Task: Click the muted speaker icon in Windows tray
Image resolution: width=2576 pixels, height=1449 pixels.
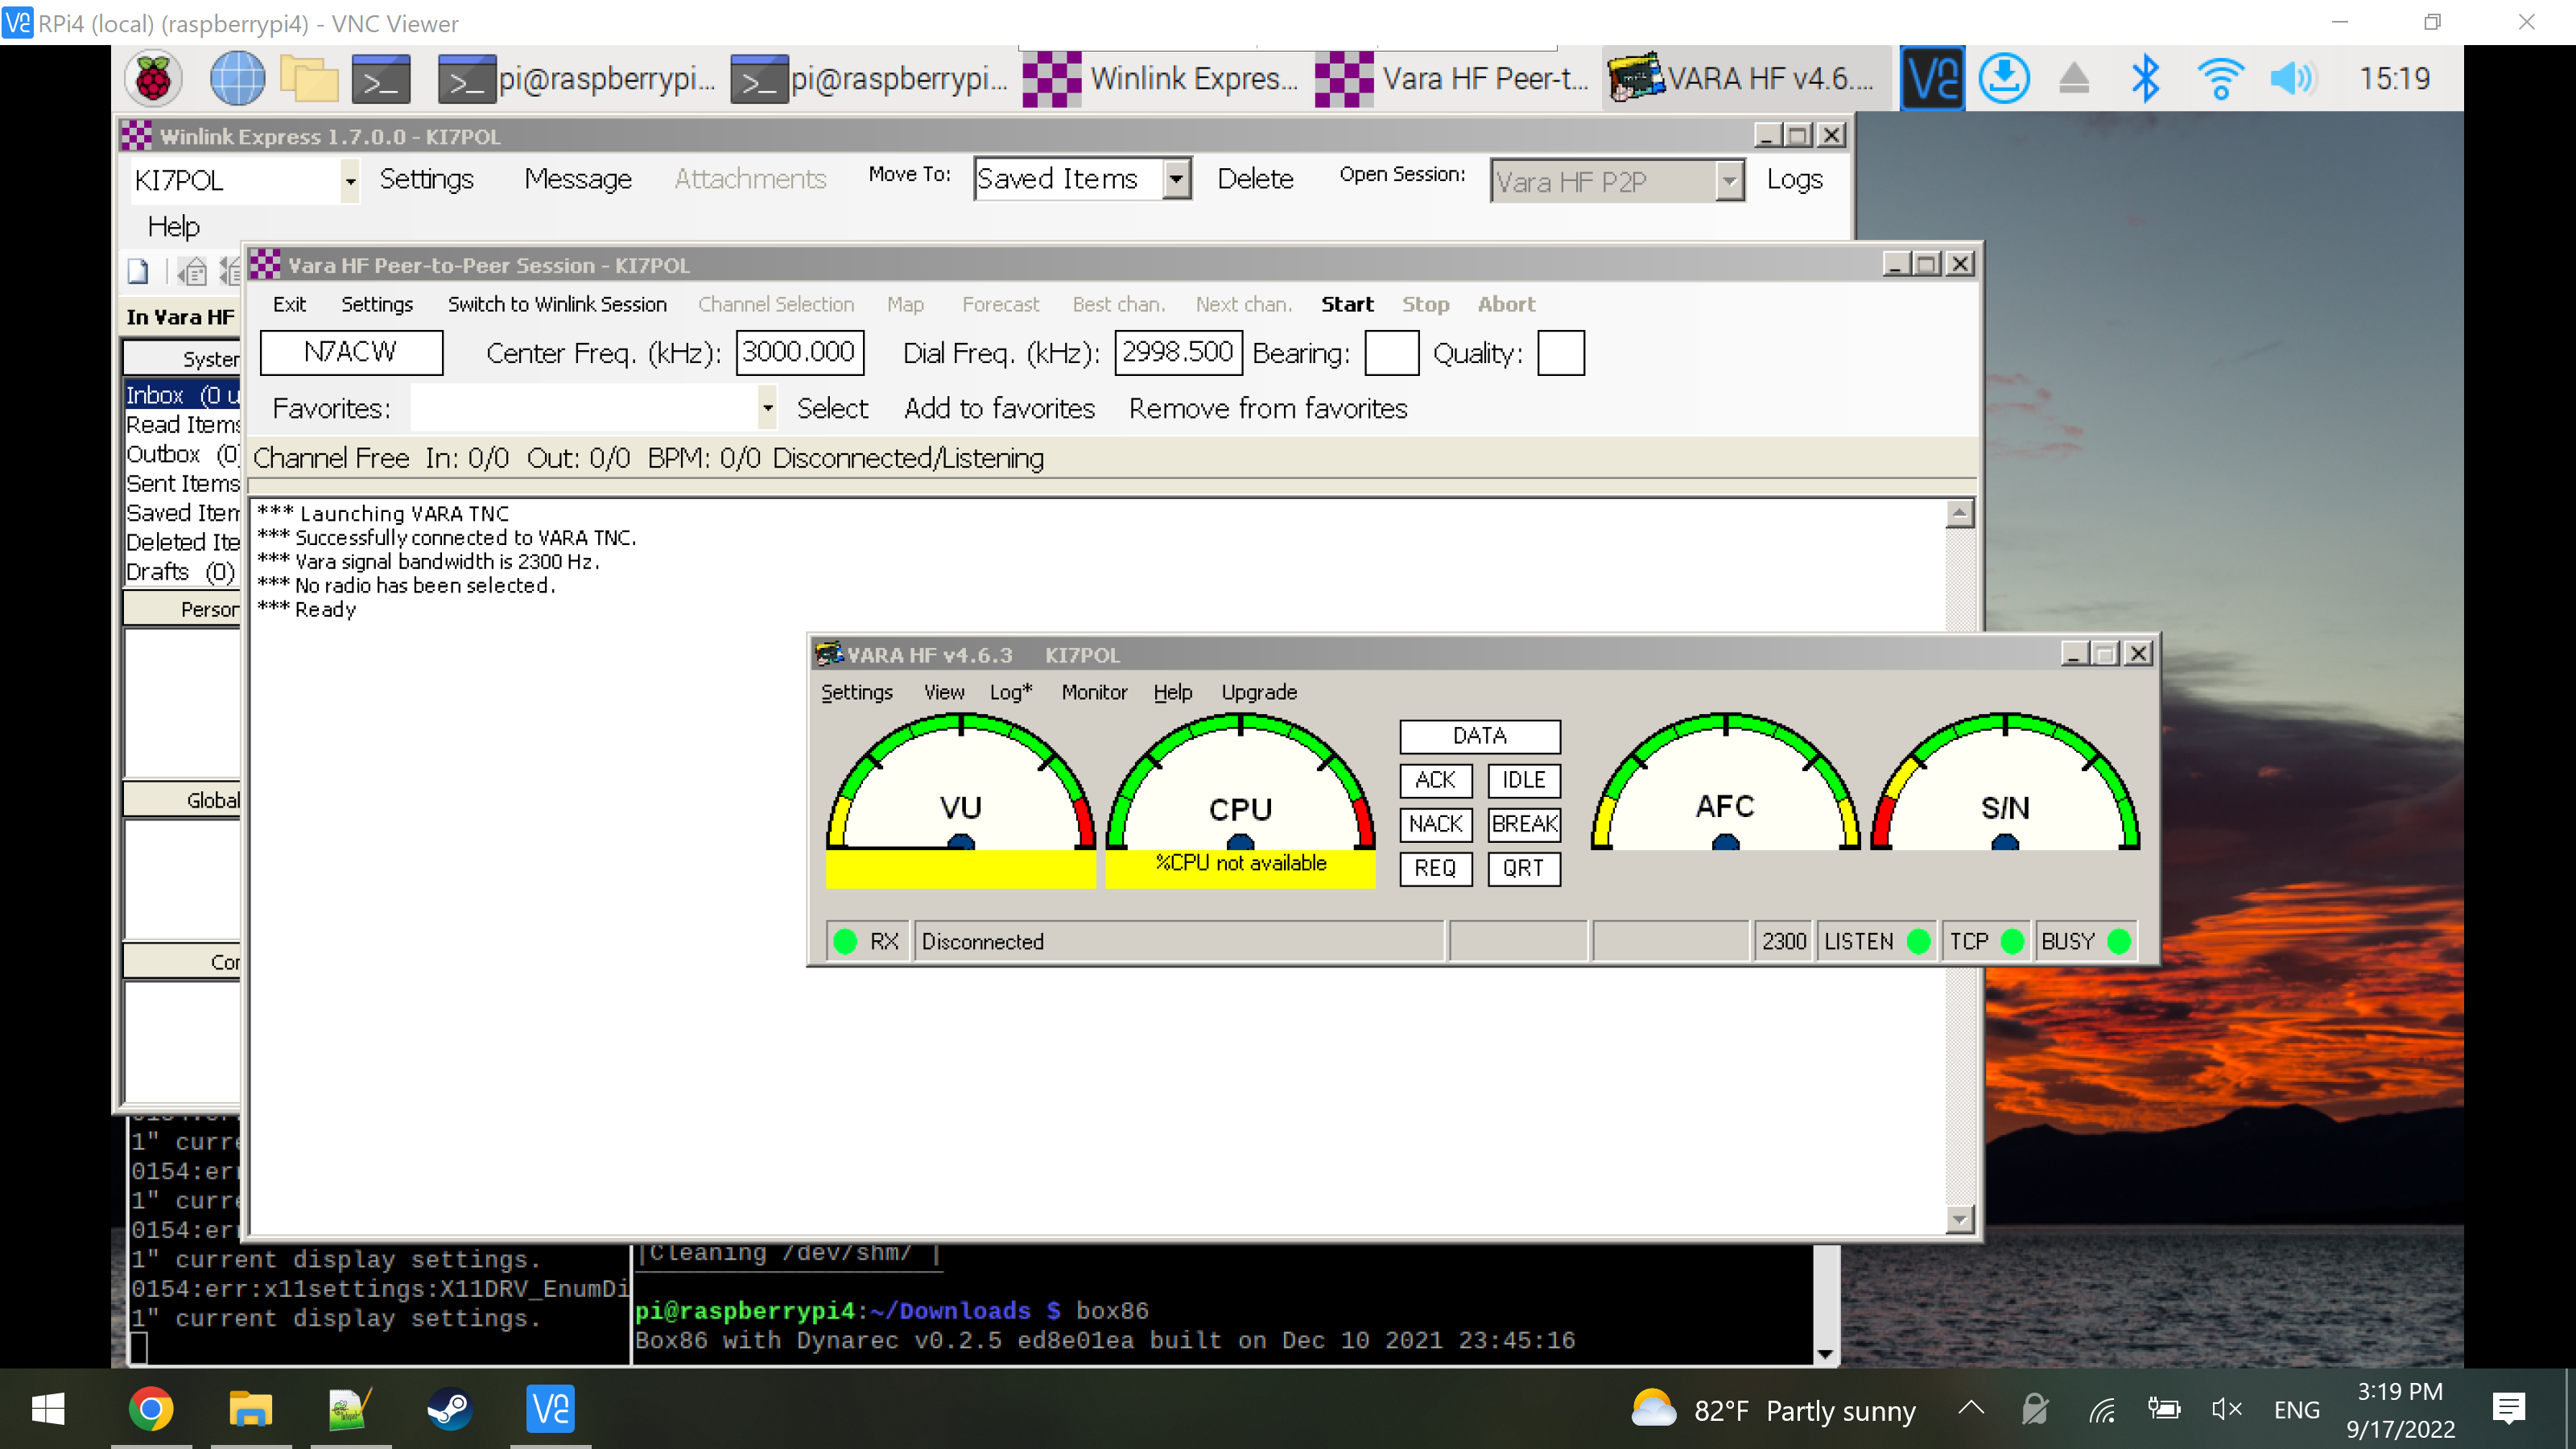Action: (x=2227, y=1409)
